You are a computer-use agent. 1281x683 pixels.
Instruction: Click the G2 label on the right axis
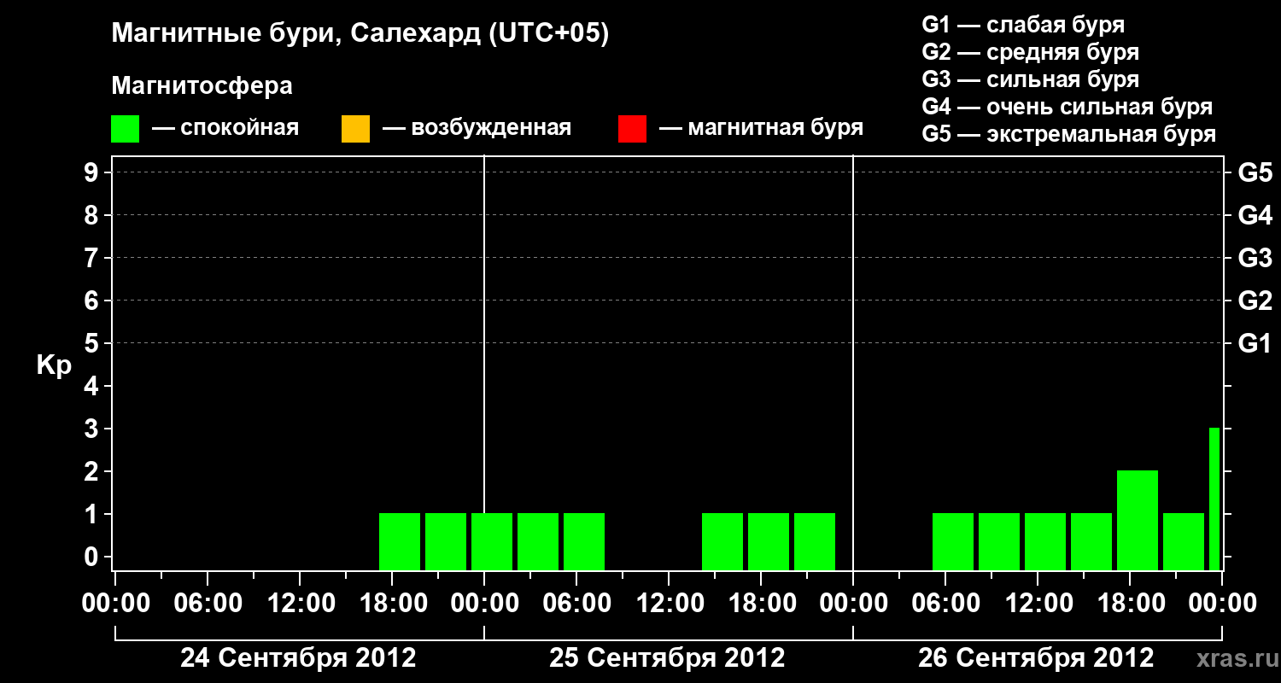[1255, 301]
